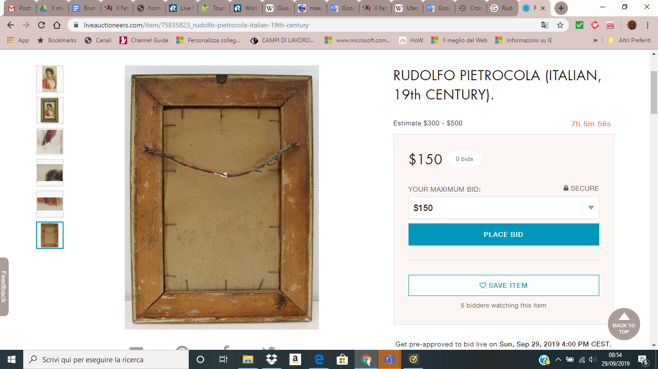658x369 pixels.
Task: Reload the page with the refresh icon
Action: tap(41, 25)
